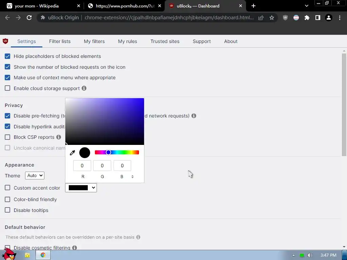Open the Chrome profile avatar
This screenshot has height=260, width=347.
click(329, 18)
